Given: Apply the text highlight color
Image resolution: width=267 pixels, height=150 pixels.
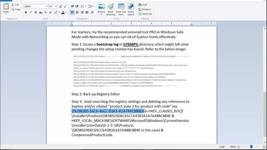Looking at the screenshot, I should coord(56,12).
